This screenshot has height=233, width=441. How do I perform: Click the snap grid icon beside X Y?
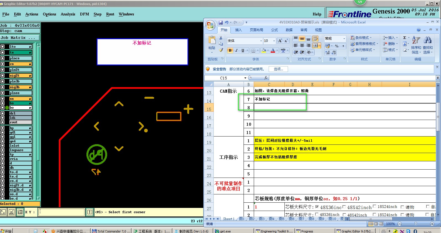(x=20, y=212)
